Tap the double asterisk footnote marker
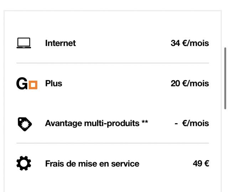This screenshot has height=192, width=228. pos(145,123)
